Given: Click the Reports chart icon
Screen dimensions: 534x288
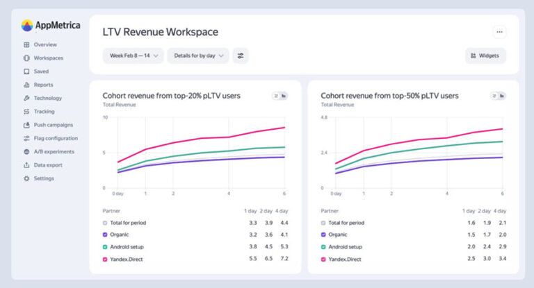Looking at the screenshot, I should point(26,85).
